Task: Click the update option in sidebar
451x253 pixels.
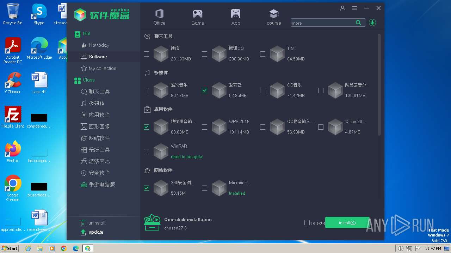Action: pyautogui.click(x=92, y=232)
